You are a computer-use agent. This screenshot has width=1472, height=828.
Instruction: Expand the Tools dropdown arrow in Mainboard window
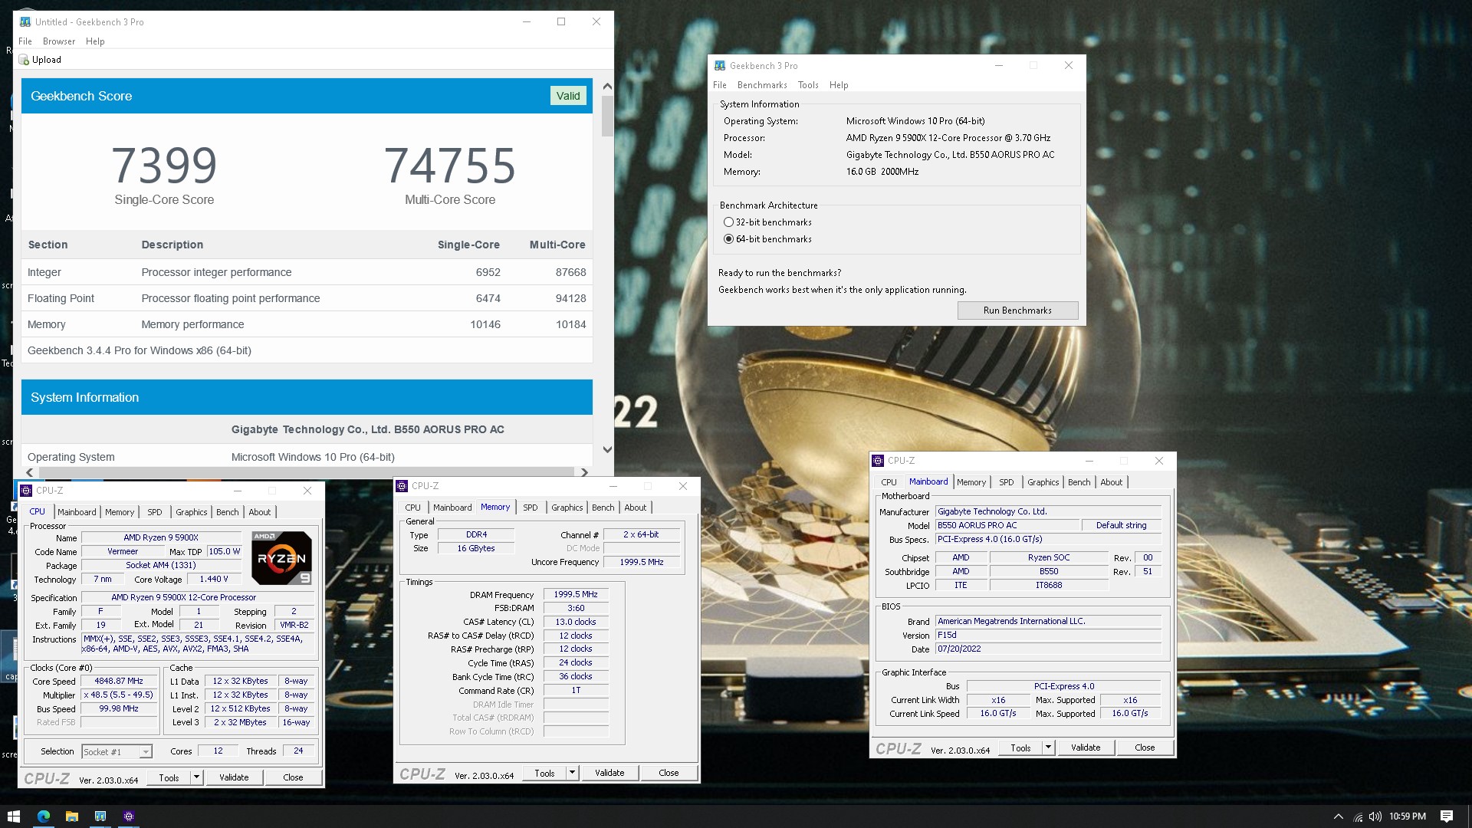tap(1049, 747)
